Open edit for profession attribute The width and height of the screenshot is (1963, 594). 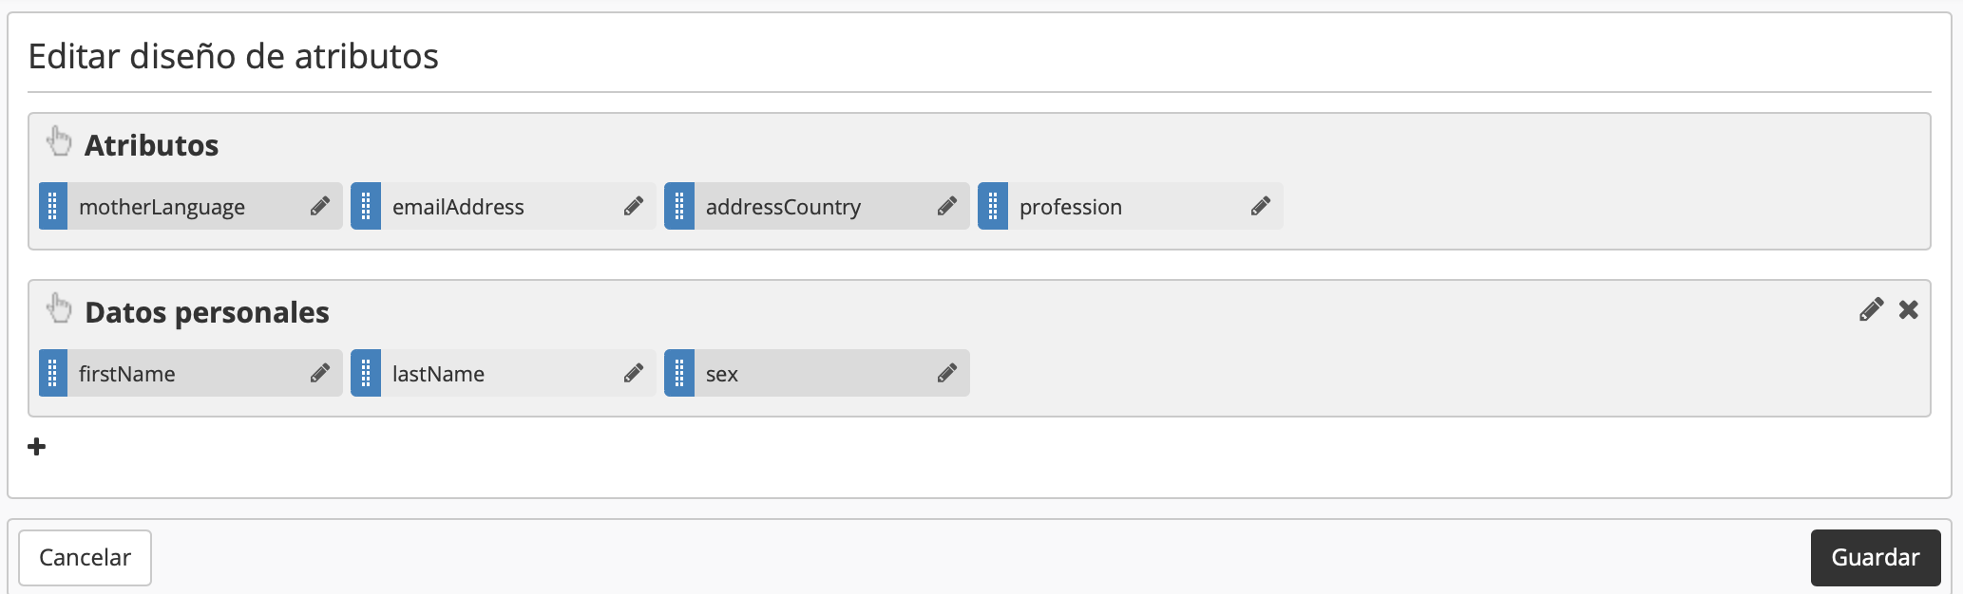[x=1261, y=206]
